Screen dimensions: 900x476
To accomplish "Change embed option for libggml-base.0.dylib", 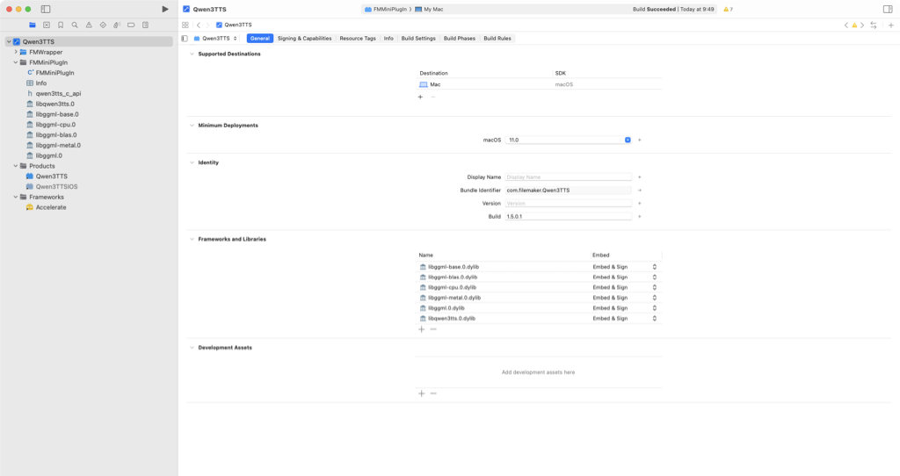I will coord(654,266).
